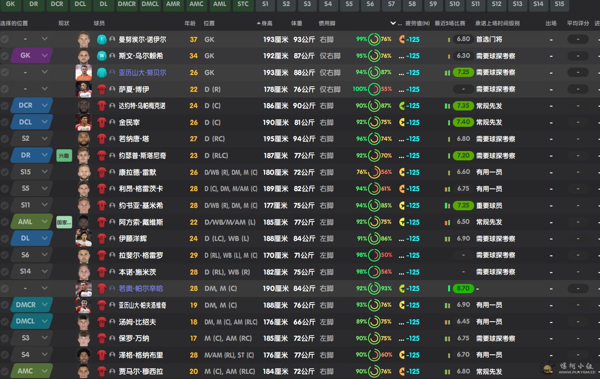This screenshot has height=379, width=600.
Task: Click the condition ring icon for 康拉德·雷默
Action: click(374, 172)
